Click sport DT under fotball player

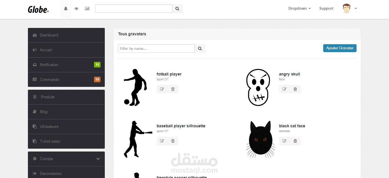[x=163, y=79]
